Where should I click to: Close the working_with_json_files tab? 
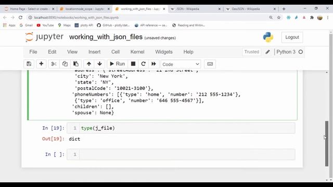point(164,9)
